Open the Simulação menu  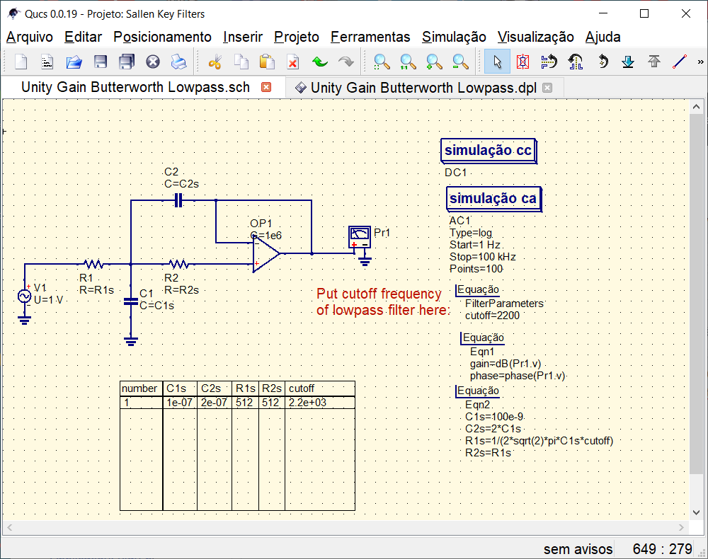[x=454, y=37]
